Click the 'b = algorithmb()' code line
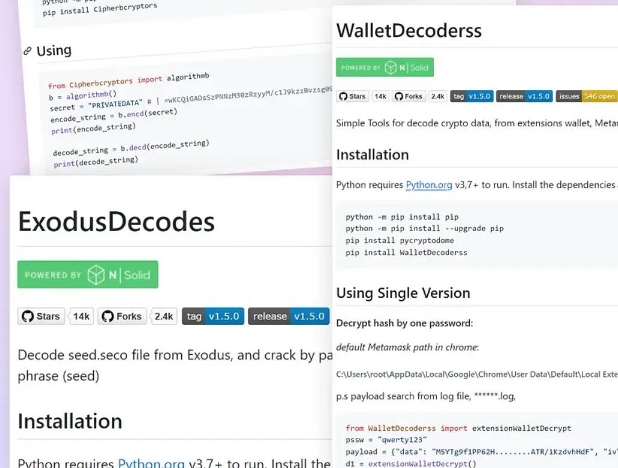The image size is (618, 468). pos(83,95)
